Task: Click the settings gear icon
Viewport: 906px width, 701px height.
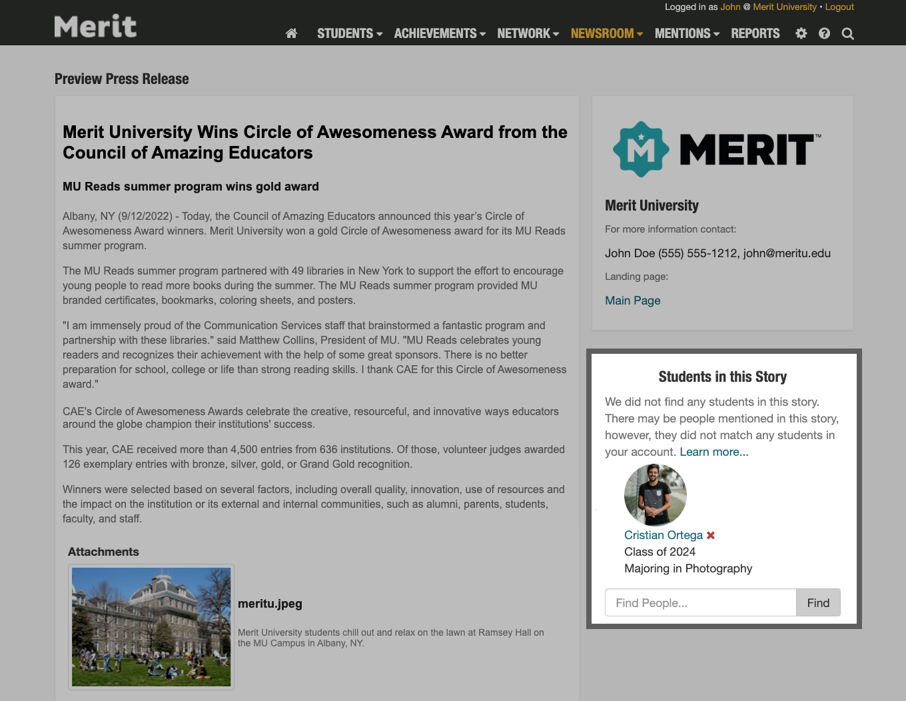Action: (x=801, y=33)
